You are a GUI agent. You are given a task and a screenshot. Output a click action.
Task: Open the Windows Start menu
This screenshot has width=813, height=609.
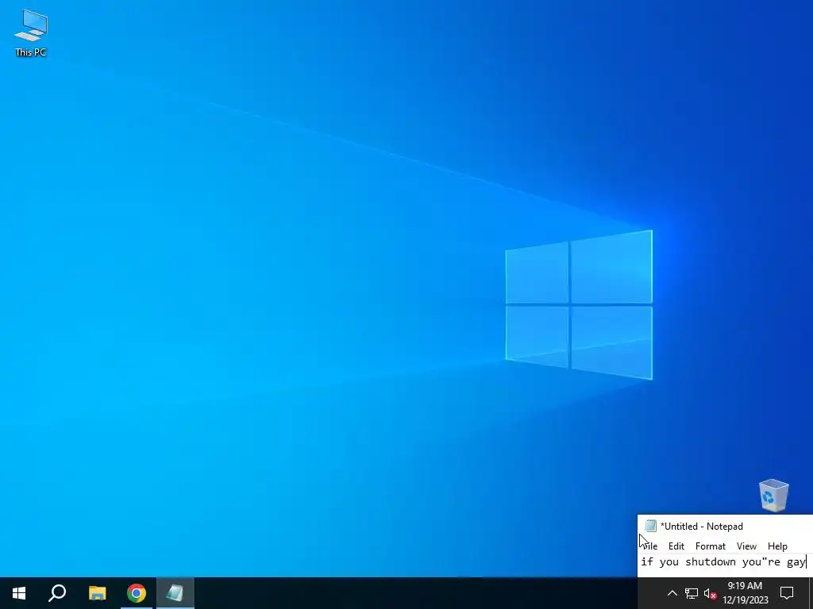coord(19,593)
